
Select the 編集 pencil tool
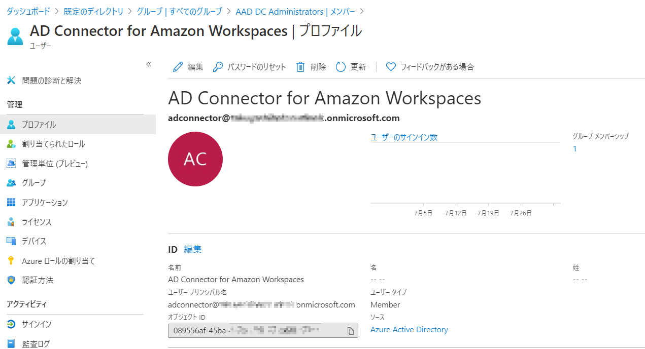coord(188,66)
